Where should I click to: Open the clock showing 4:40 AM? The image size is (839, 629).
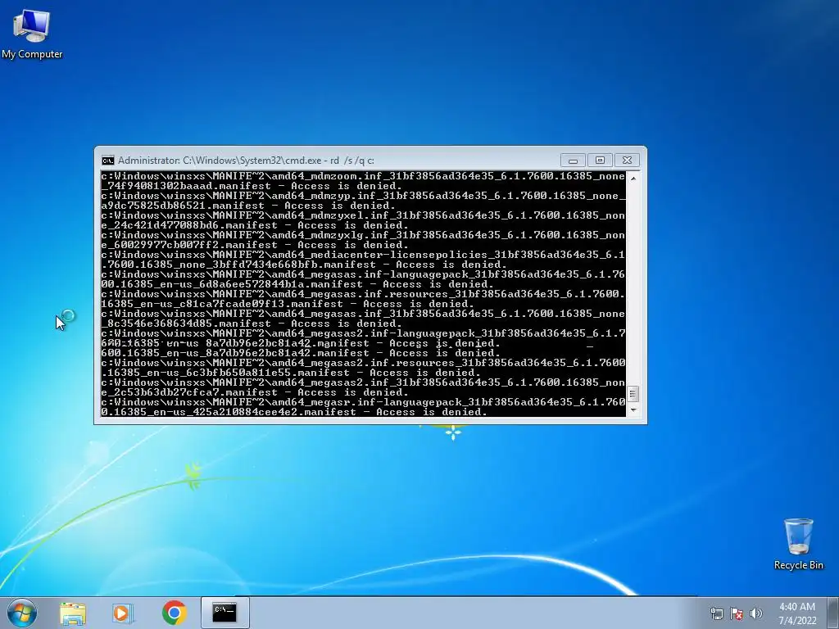796,607
